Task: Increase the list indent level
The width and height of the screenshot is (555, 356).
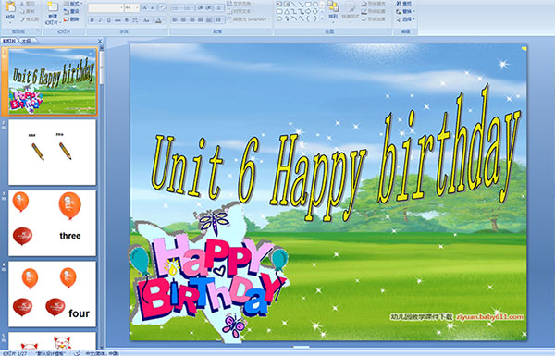Action: (x=209, y=7)
